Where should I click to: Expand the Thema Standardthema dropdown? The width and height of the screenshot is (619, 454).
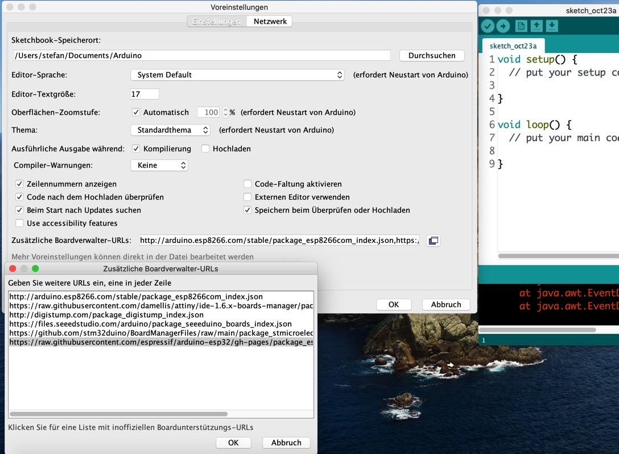170,130
